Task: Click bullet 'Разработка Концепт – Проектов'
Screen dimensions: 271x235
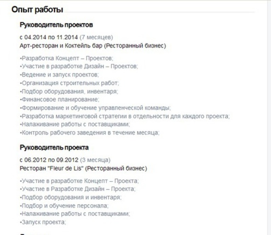Action: pos(66,58)
